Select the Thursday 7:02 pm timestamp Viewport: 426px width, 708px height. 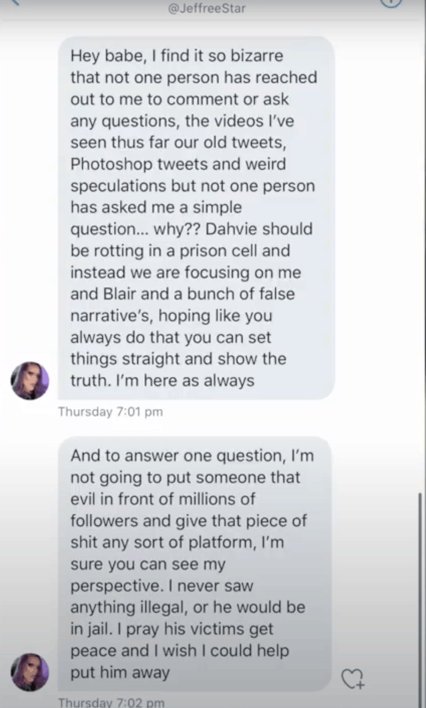coord(110,703)
